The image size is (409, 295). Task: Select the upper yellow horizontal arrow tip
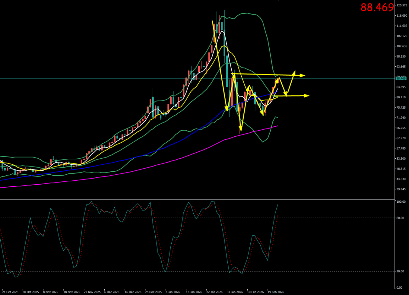[x=303, y=76]
